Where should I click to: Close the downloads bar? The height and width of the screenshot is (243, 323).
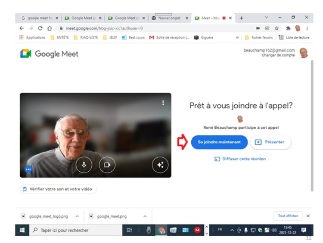coord(308,216)
